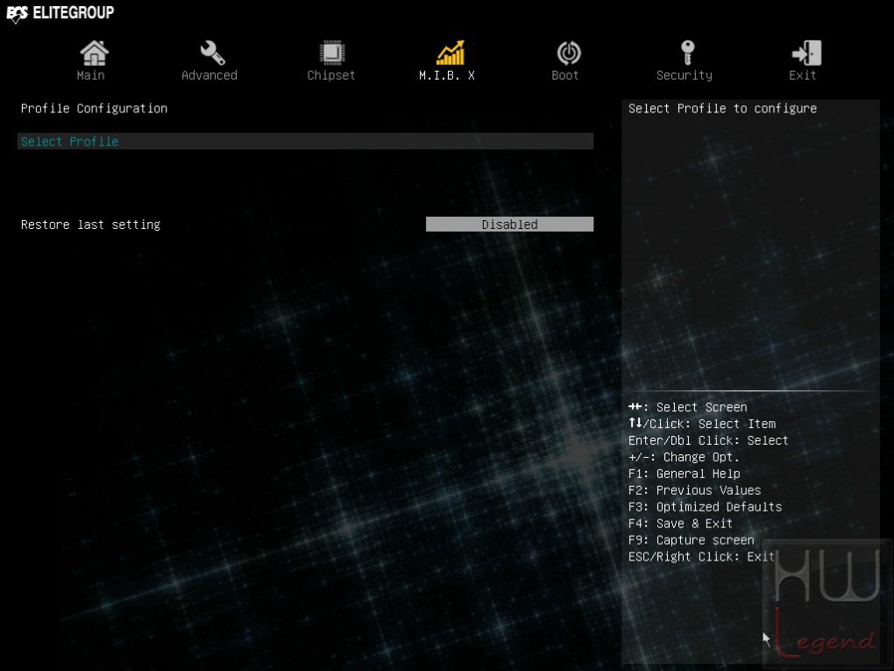Open the Boot power icon
The image size is (894, 671).
click(x=569, y=53)
